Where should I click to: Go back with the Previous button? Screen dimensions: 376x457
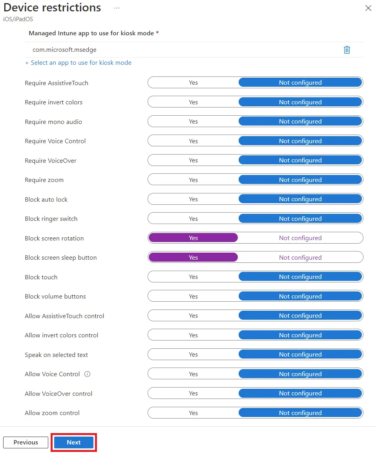26,442
